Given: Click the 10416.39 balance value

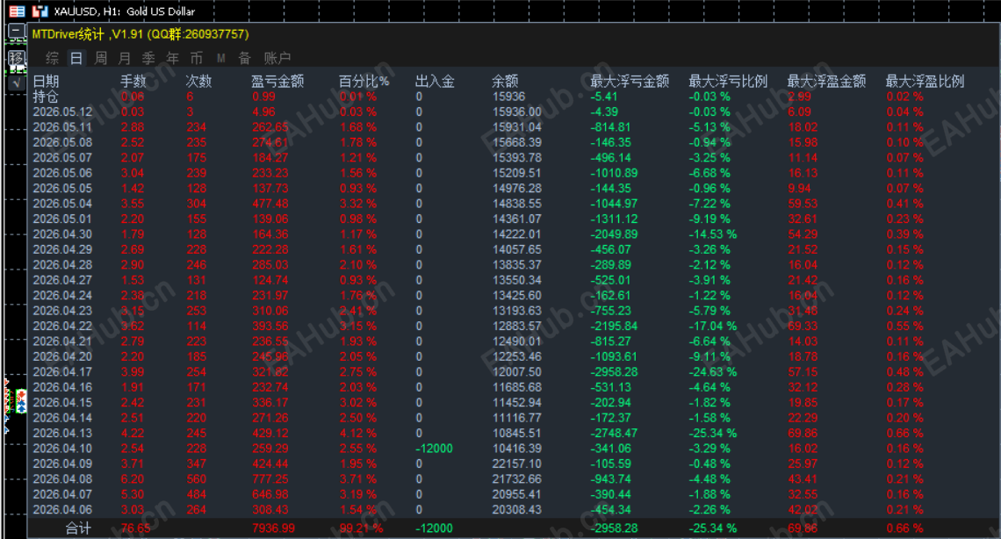Looking at the screenshot, I should pos(516,449).
